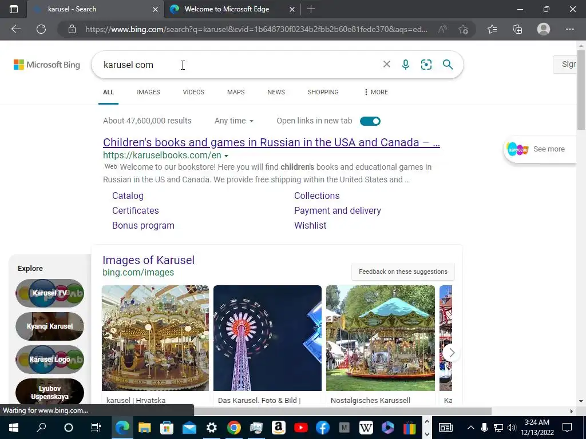Explore Karusel TV suggestion
This screenshot has width=586, height=439.
point(50,293)
